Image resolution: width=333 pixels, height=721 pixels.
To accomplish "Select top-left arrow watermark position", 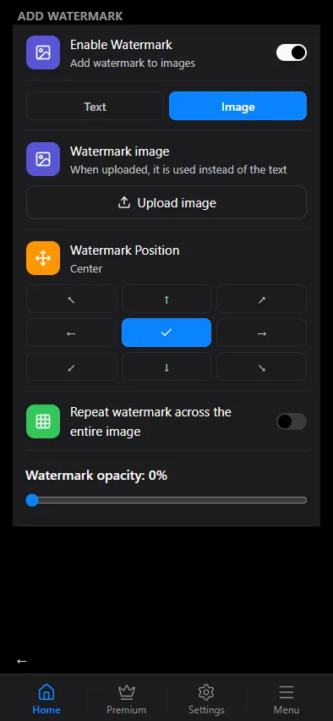I will 71,300.
